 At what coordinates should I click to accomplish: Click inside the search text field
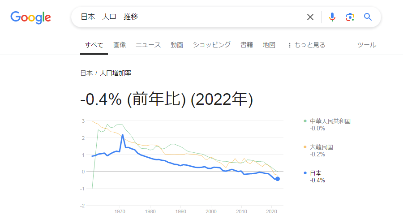[x=190, y=17]
